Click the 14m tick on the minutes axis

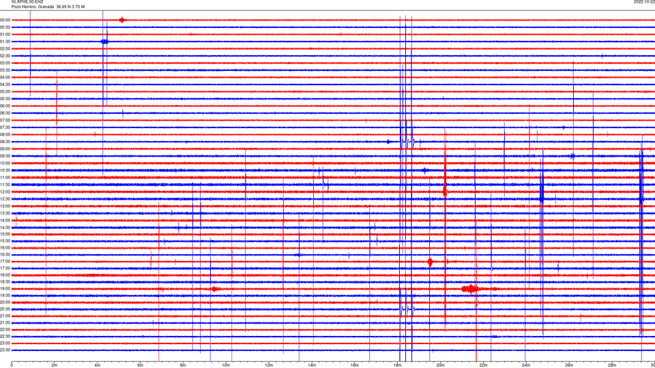click(x=312, y=365)
